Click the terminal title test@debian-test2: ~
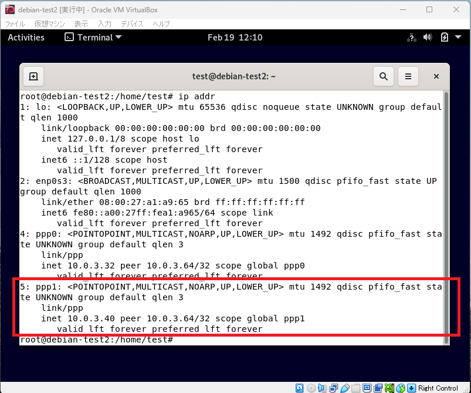The image size is (471, 393). click(233, 76)
